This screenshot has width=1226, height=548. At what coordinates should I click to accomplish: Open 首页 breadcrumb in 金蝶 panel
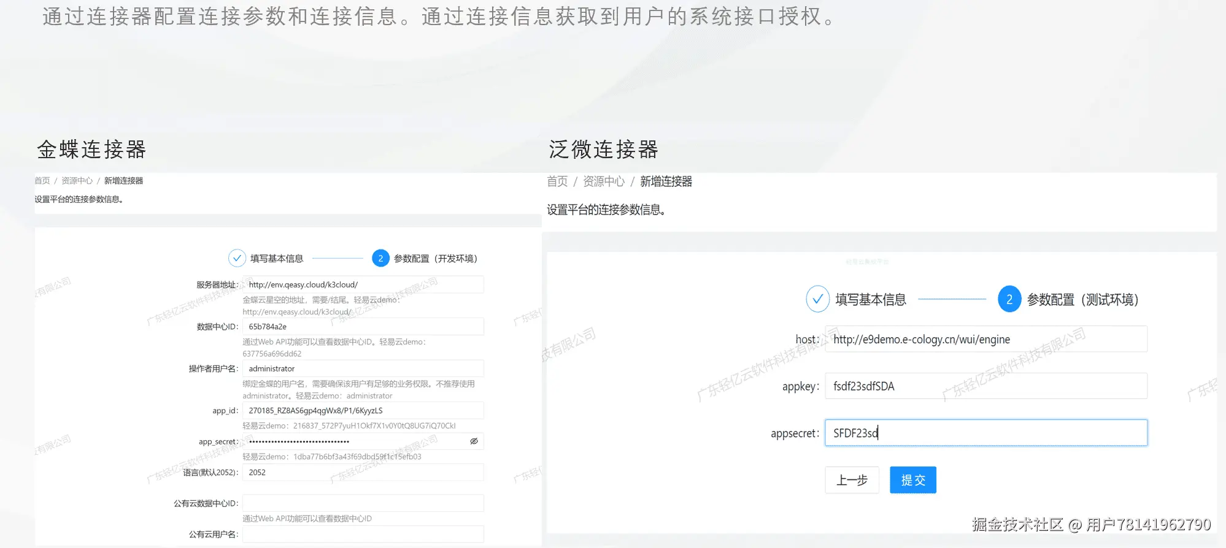[42, 181]
